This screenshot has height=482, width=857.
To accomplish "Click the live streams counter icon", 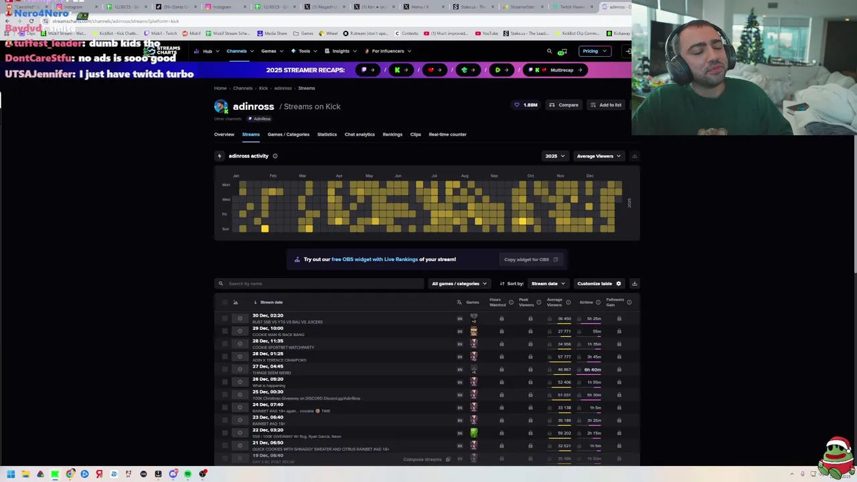I will pos(562,52).
